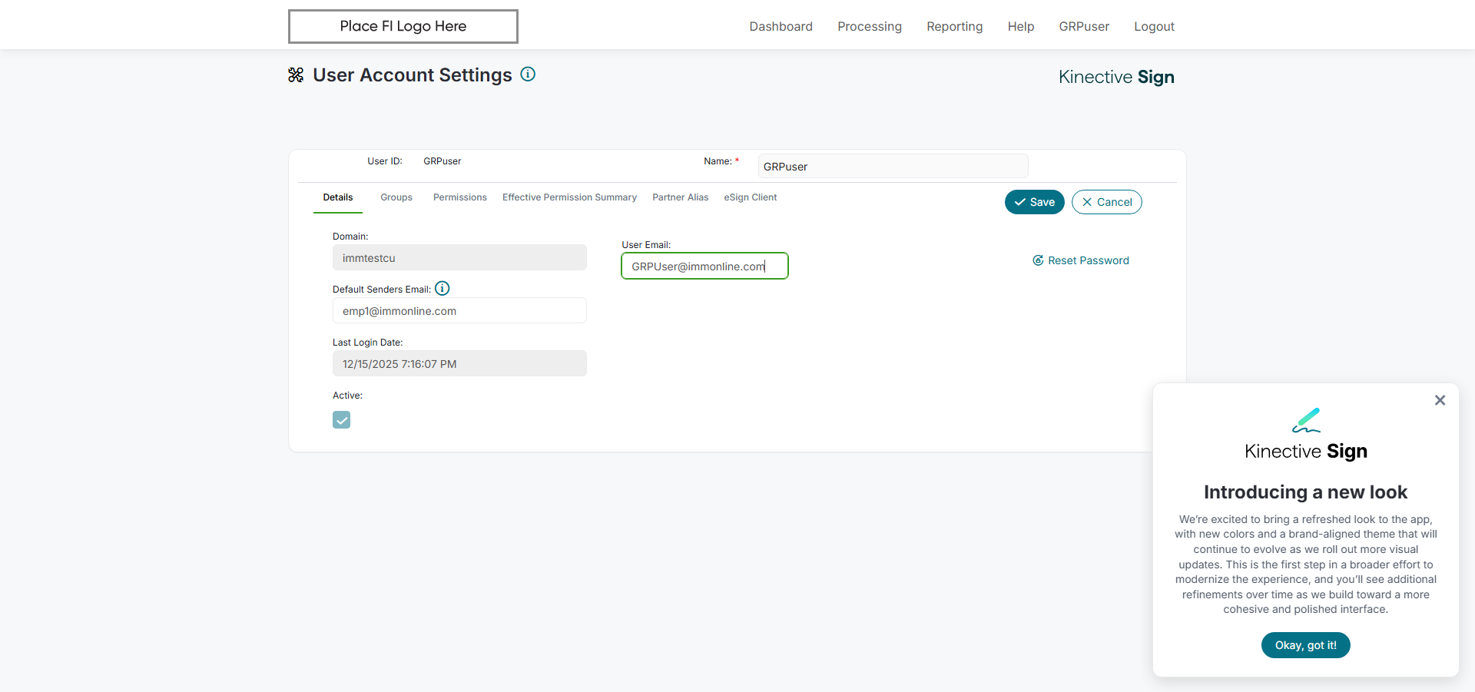
Task: Open the eSign Client tab
Action: (x=751, y=197)
